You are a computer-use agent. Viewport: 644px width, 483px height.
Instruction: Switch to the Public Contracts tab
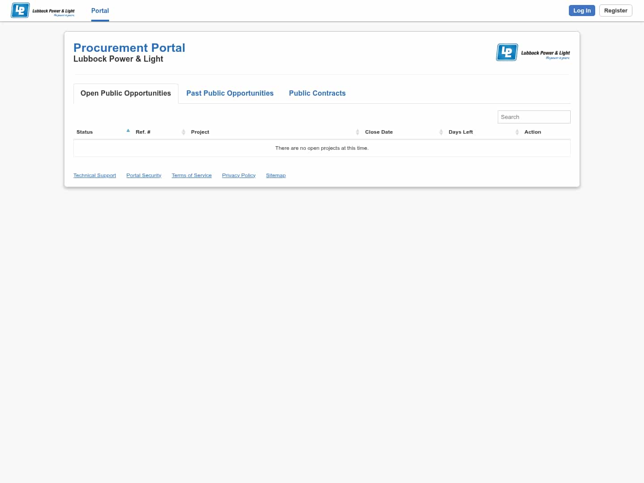[317, 93]
